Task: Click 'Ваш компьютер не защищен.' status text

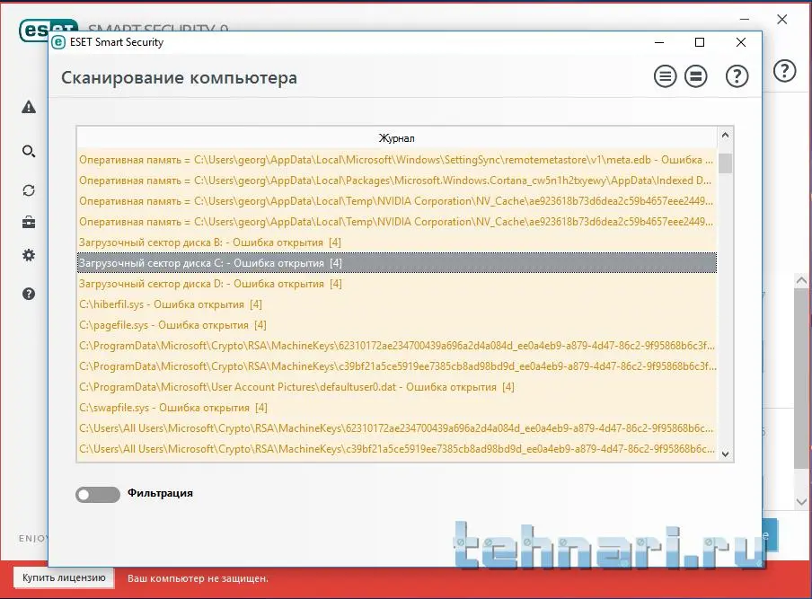Action: [198, 578]
